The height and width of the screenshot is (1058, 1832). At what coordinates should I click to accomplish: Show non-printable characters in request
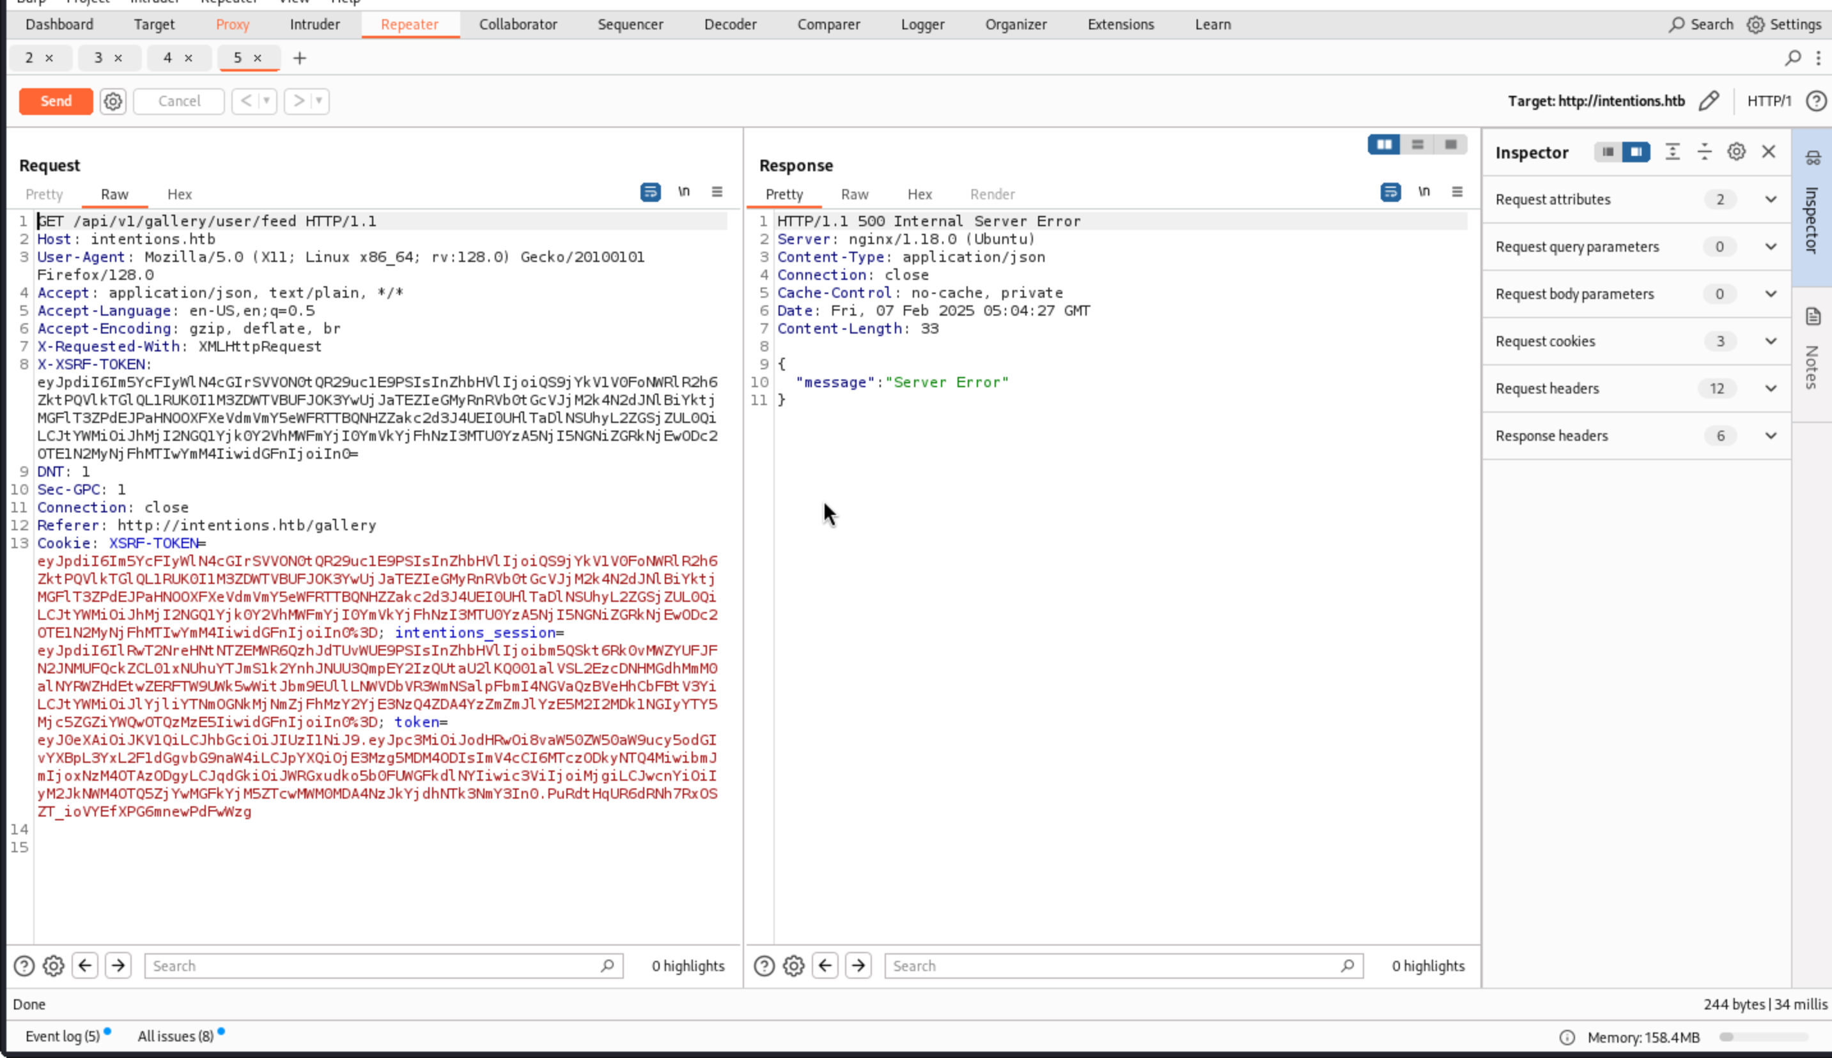pos(683,192)
